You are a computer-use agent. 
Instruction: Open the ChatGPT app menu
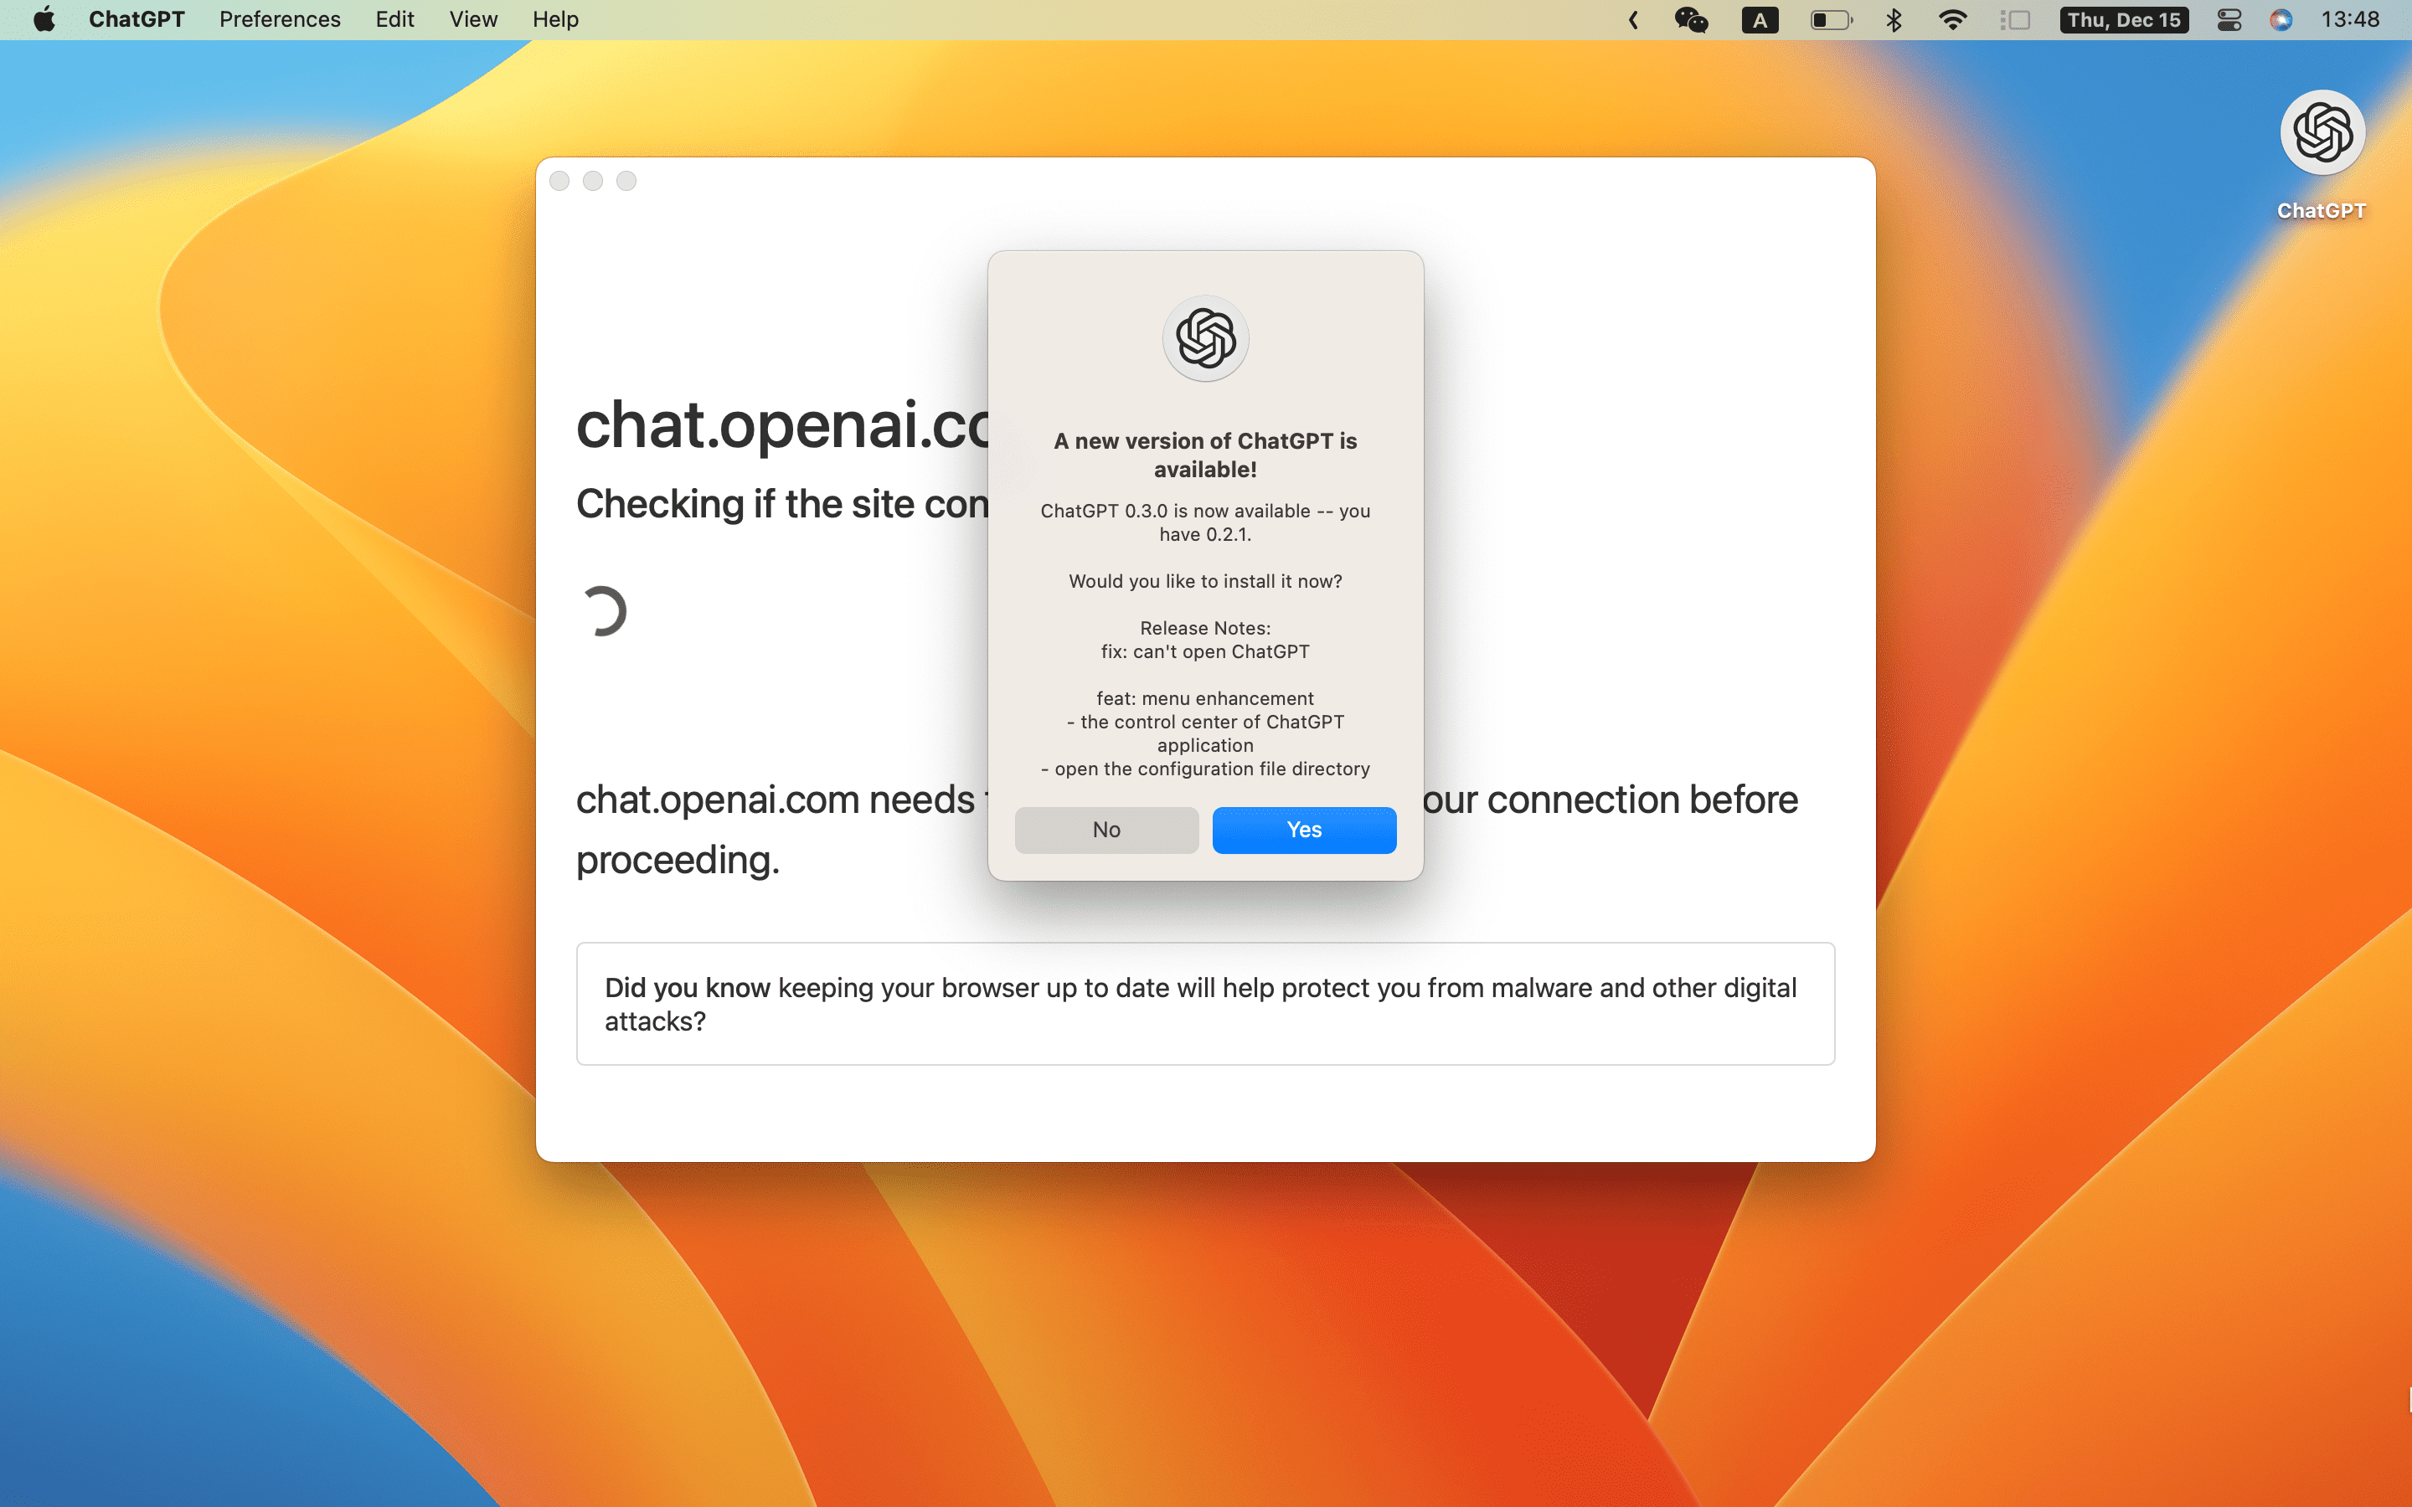[x=137, y=20]
